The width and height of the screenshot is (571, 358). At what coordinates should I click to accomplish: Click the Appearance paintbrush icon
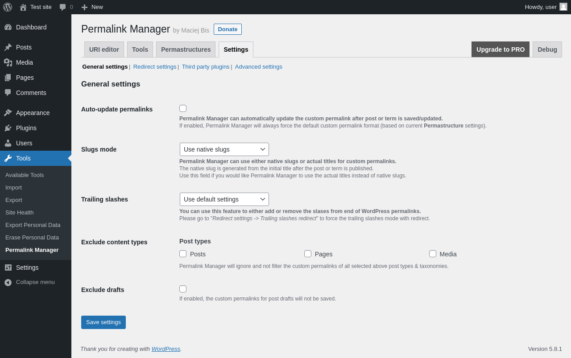click(x=8, y=113)
